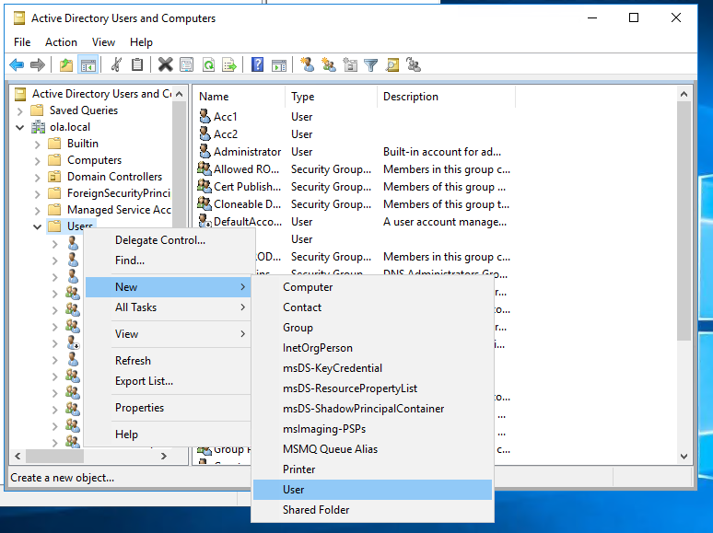Select Refresh in context menu
Viewport: 713px width, 533px height.
169,360
